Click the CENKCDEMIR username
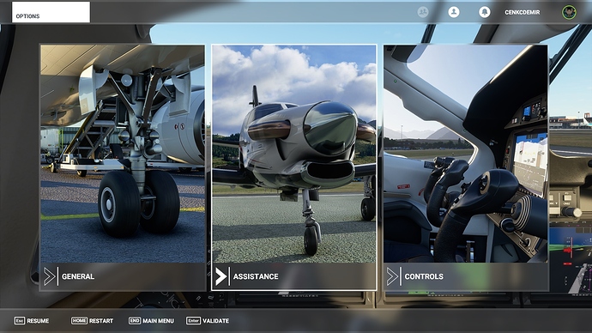The width and height of the screenshot is (592, 333). coord(523,13)
